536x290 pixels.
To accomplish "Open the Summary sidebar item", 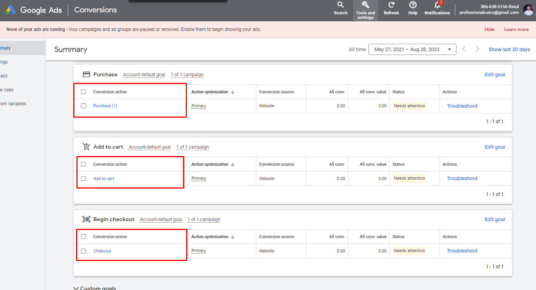I will coord(5,48).
